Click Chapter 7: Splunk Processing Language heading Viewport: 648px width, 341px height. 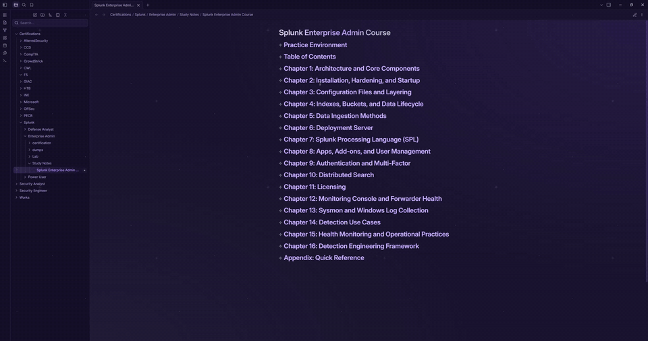[351, 139]
